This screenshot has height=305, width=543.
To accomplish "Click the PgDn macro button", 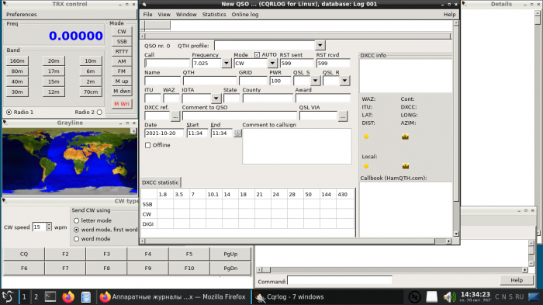I will point(230,269).
